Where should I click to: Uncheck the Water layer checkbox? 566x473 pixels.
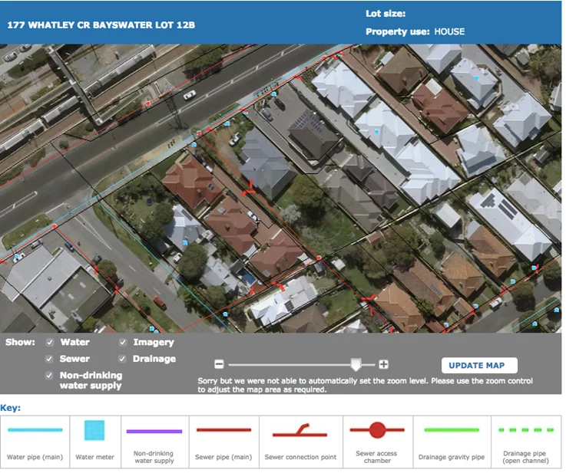50,343
